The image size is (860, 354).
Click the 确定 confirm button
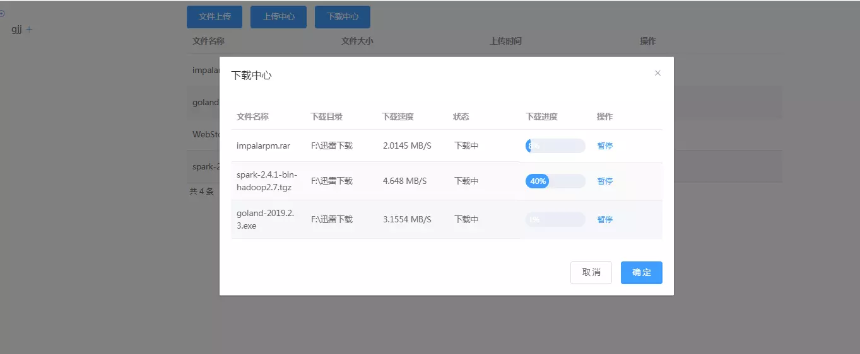pos(641,273)
